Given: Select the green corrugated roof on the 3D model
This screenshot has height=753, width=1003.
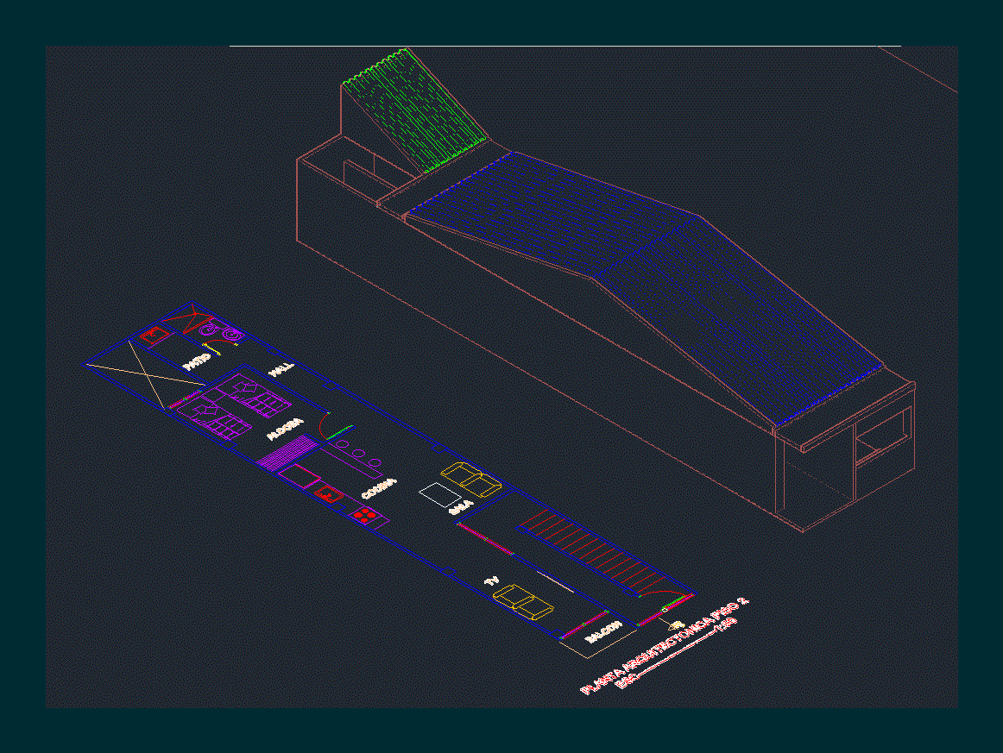Looking at the screenshot, I should (415, 110).
